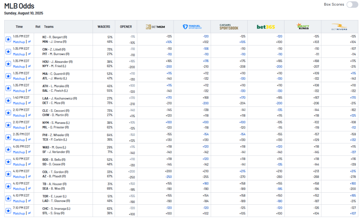The height and width of the screenshot is (218, 361).
Task: Open line movement chart icon for CIN vs PIT
Action: tap(29, 54)
